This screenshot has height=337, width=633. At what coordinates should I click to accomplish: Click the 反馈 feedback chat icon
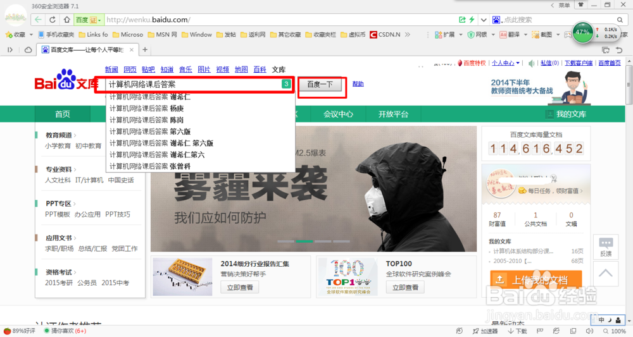tap(606, 247)
